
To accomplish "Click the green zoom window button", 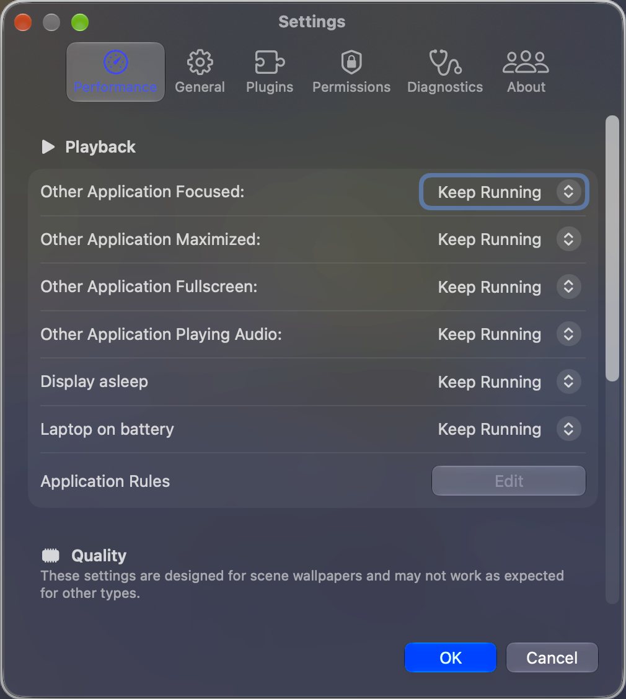I will [80, 22].
